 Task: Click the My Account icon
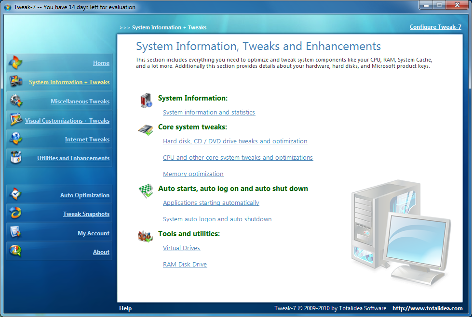[15, 232]
